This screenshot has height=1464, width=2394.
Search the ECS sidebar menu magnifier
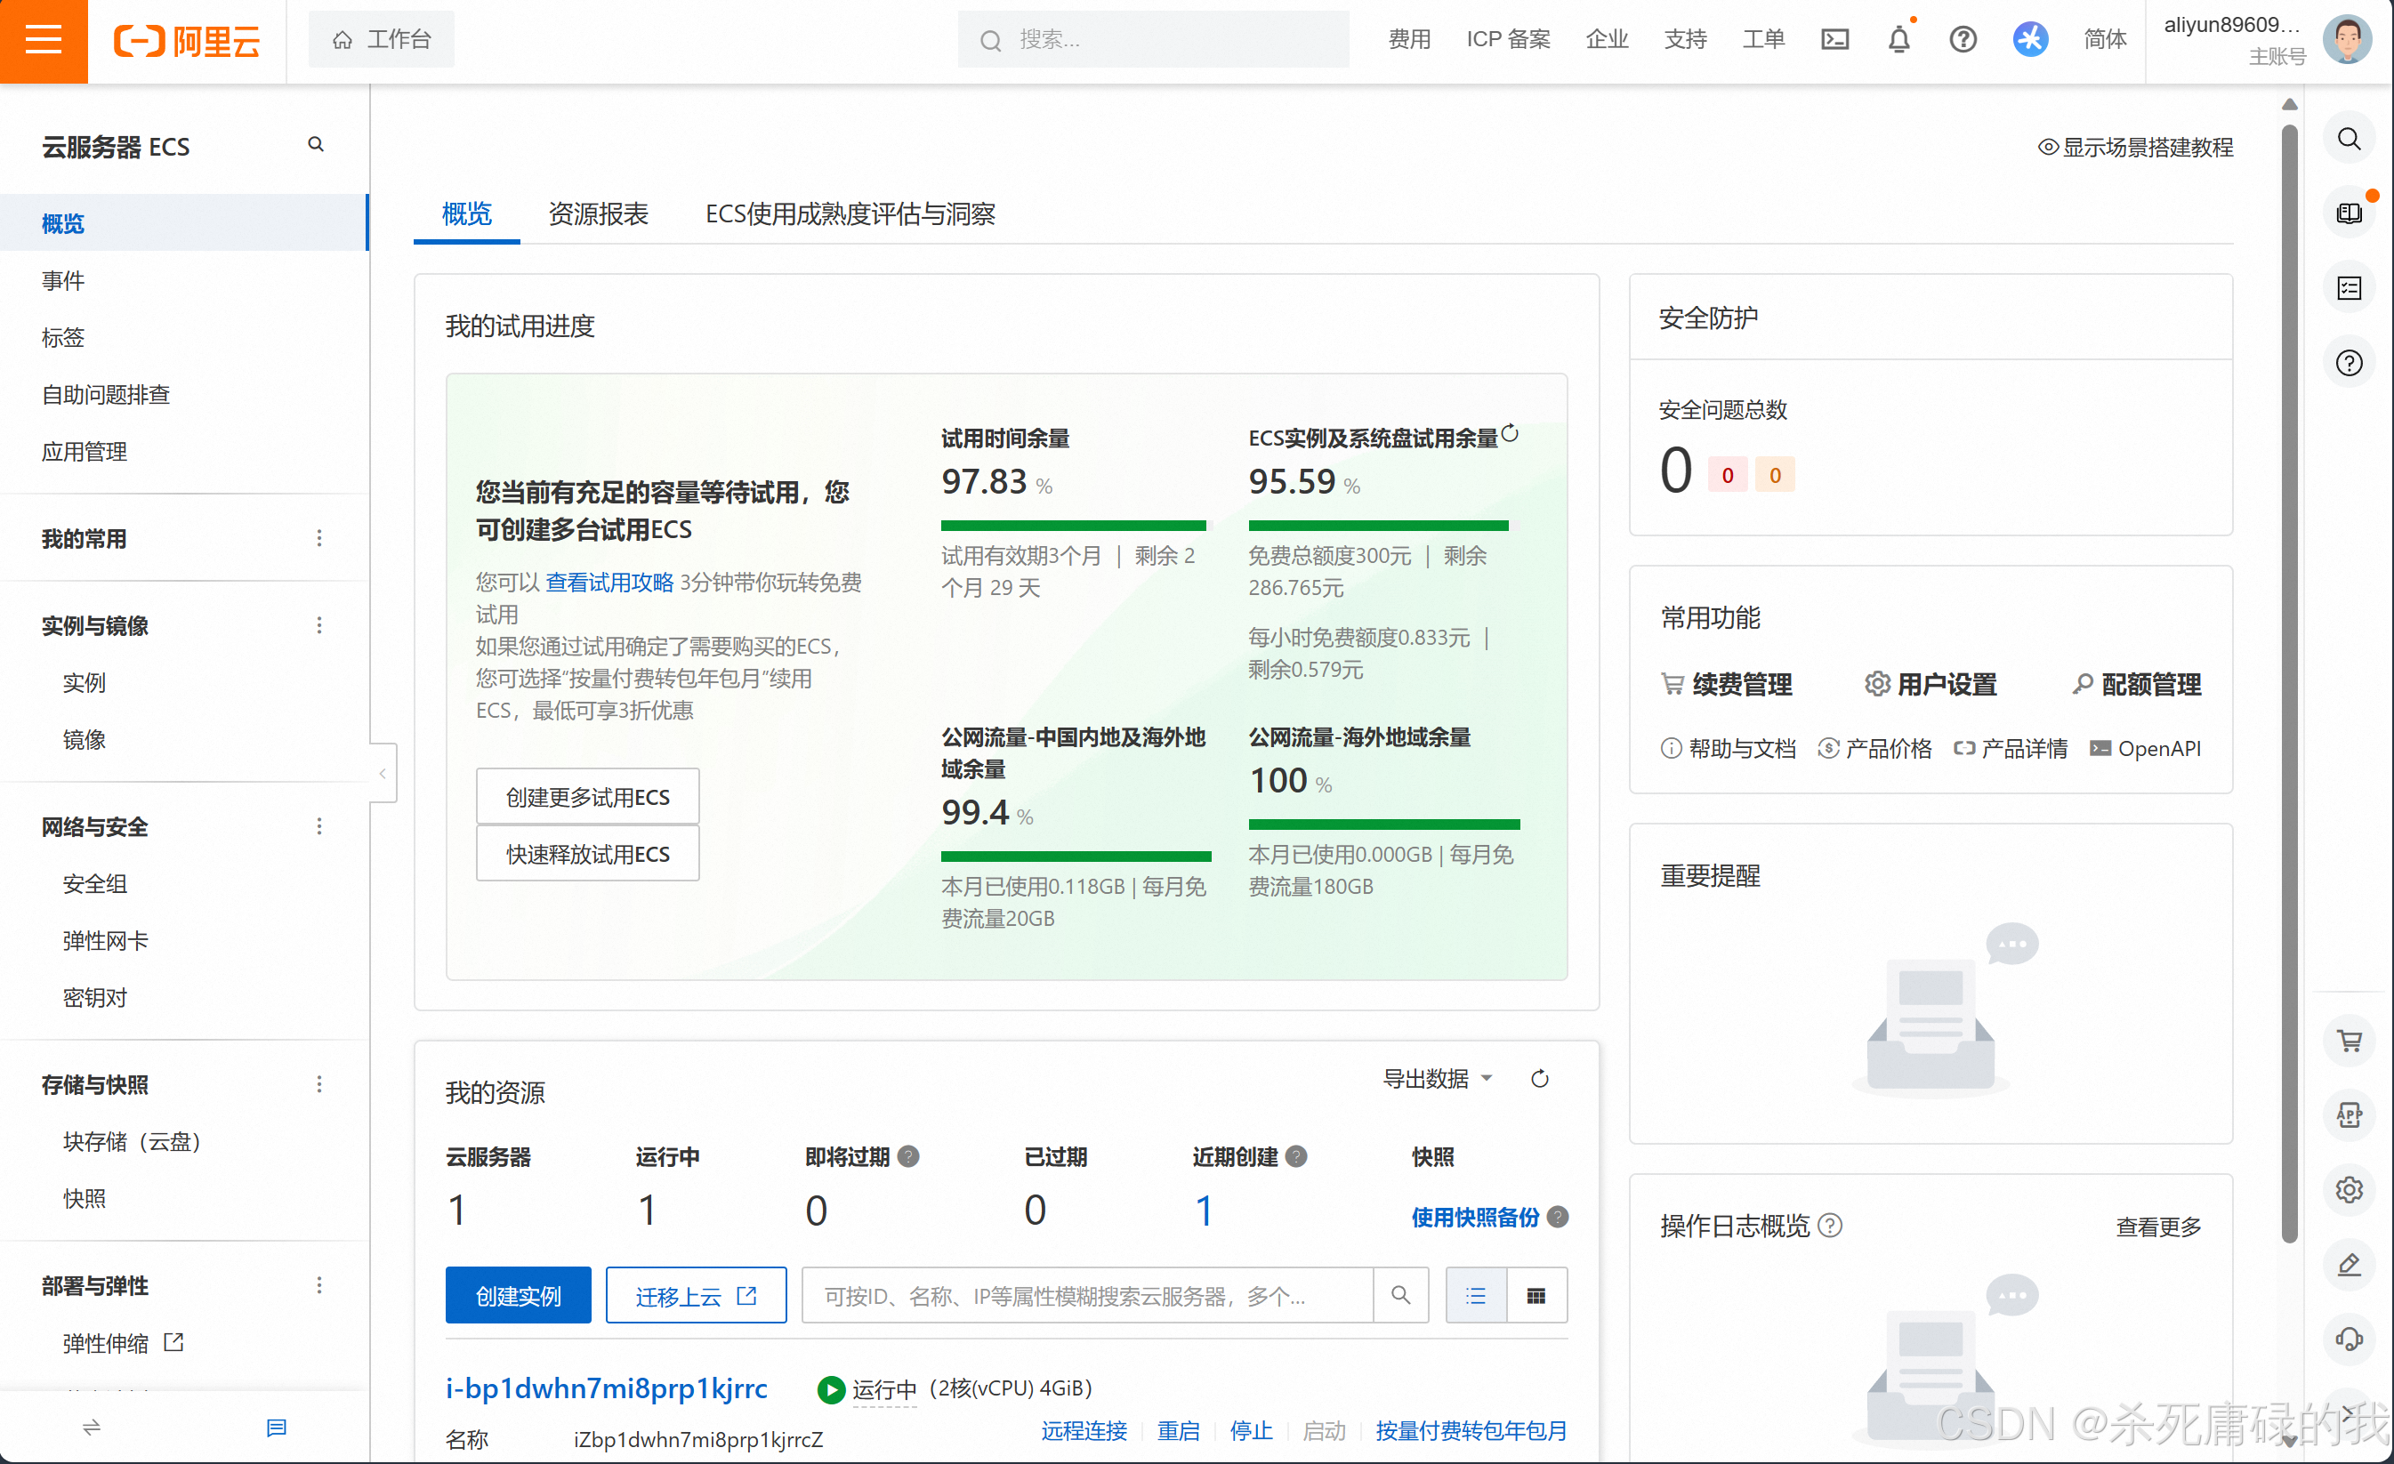pos(316,145)
